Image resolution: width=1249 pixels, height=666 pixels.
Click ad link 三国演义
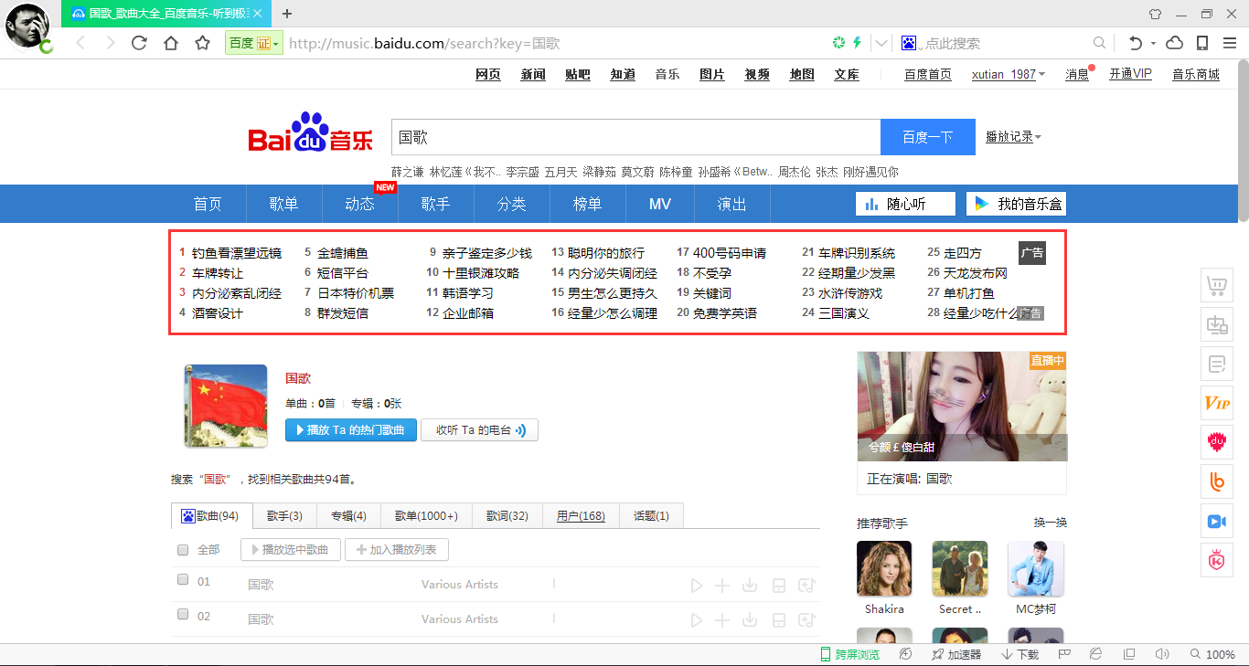tap(844, 313)
